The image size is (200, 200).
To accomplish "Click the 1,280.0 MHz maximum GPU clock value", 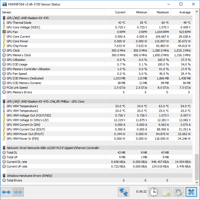I will 161,50.
